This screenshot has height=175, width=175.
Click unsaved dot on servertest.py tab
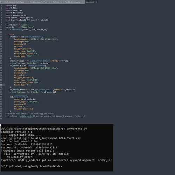point(97,2)
